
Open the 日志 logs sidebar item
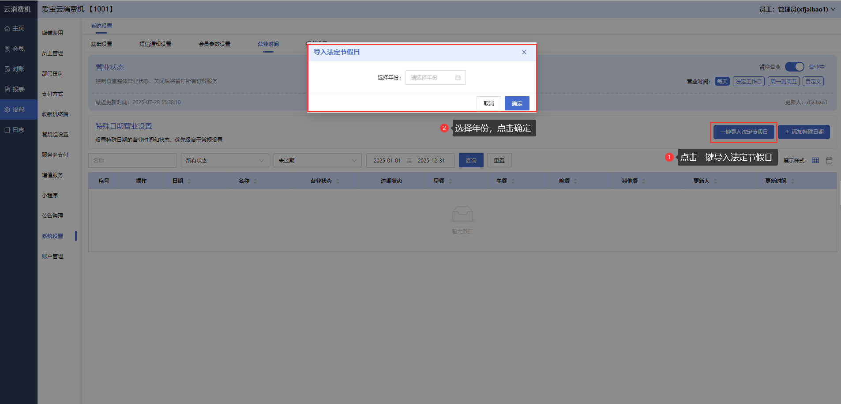pyautogui.click(x=15, y=130)
